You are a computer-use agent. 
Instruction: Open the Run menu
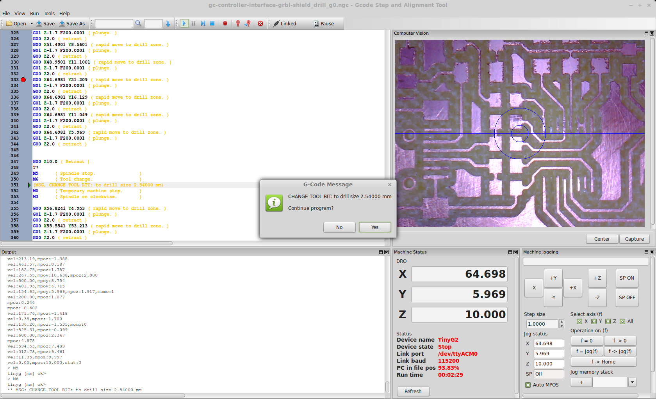pyautogui.click(x=34, y=13)
